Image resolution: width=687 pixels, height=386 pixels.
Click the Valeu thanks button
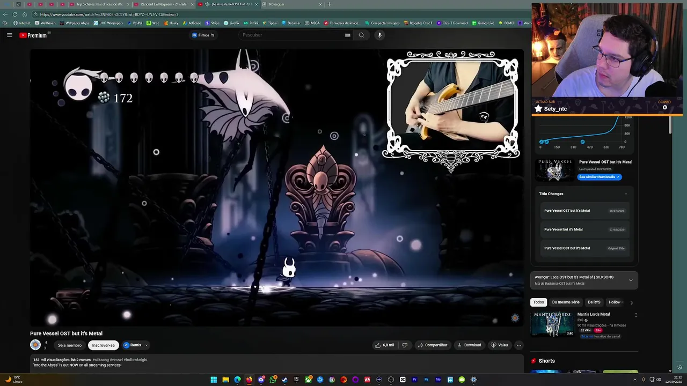tap(499, 345)
